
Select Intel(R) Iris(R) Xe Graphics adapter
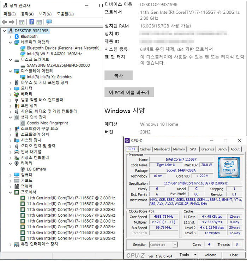point(49,77)
